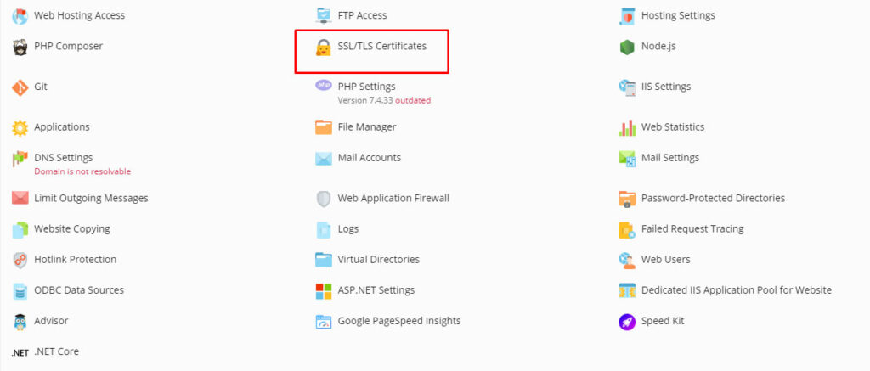Select Password-Protected Directories
Viewport: 870px width, 371px height.
[712, 199]
